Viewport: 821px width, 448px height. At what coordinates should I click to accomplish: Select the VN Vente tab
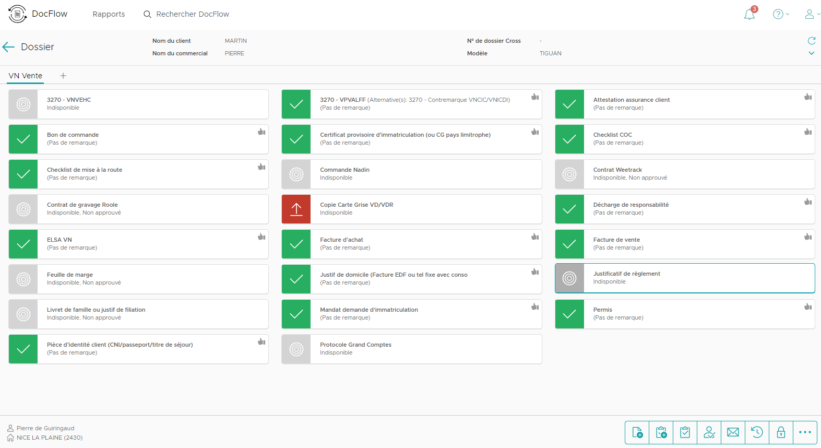25,76
